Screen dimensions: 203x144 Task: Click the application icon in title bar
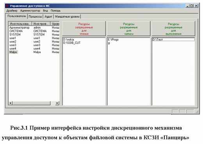click(x=7, y=6)
